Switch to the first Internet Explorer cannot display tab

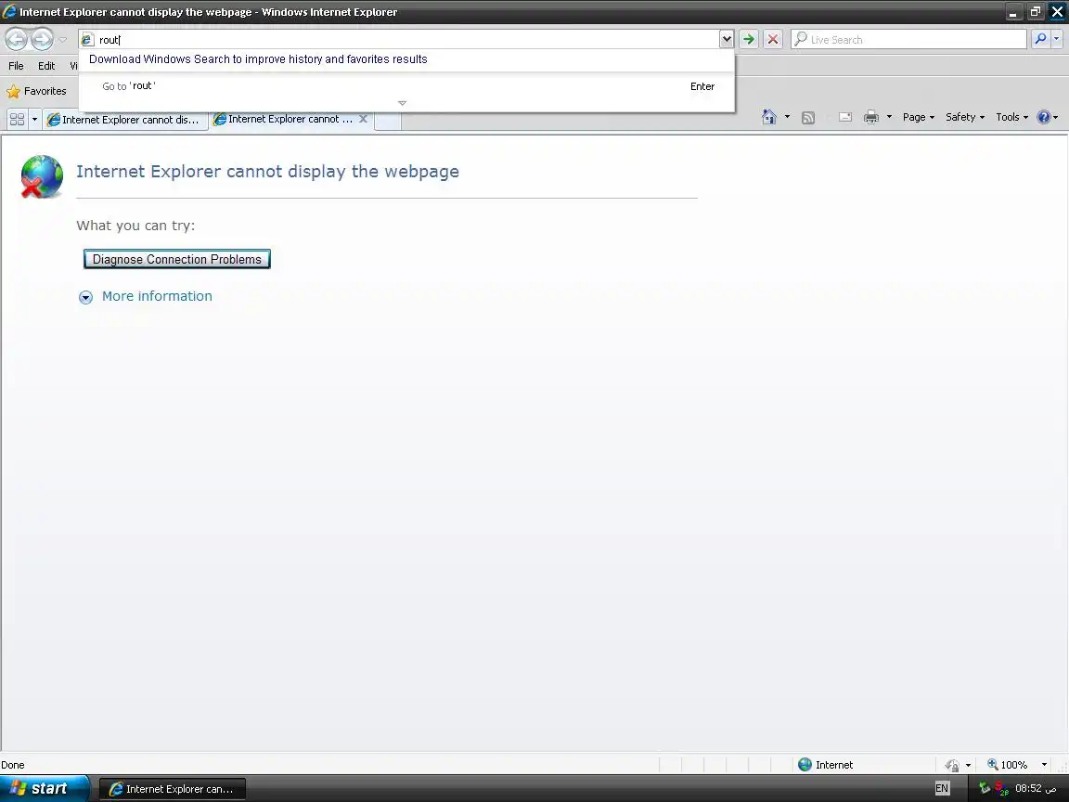point(126,120)
